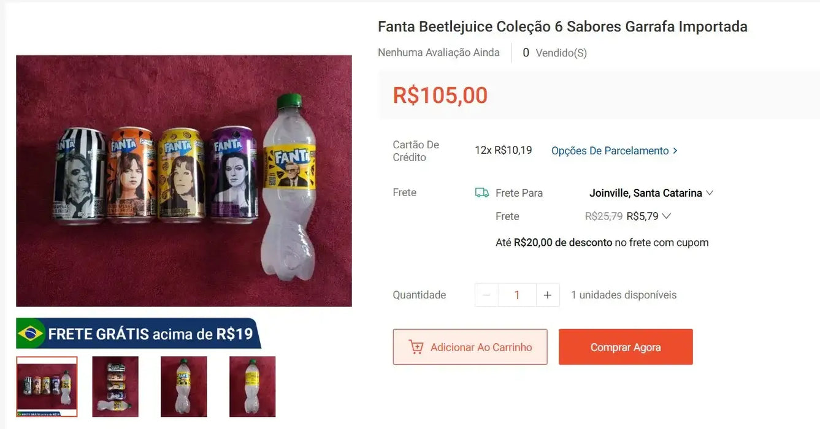Click the minus quantity stepper button
This screenshot has height=429, width=820.
click(486, 295)
